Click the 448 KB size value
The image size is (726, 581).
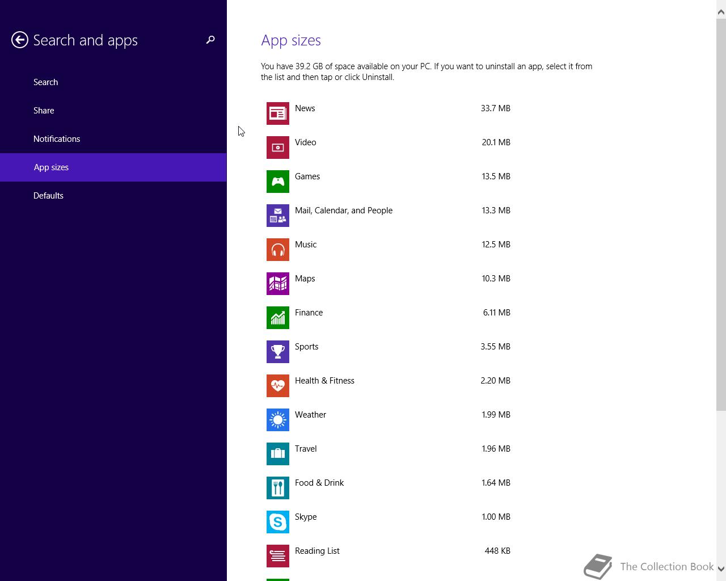497,551
